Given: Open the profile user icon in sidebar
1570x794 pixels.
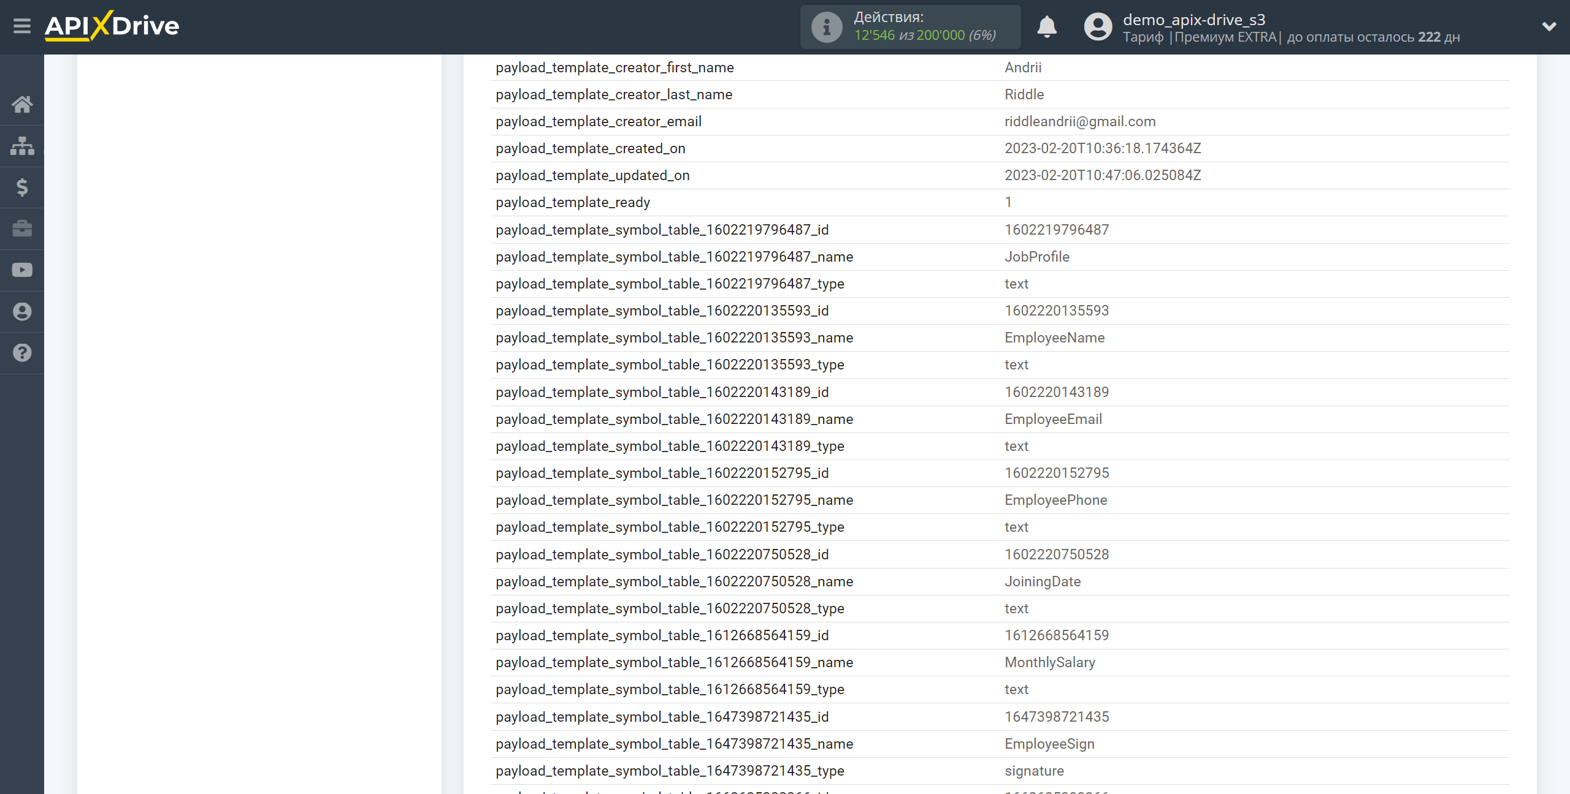Looking at the screenshot, I should (x=22, y=311).
